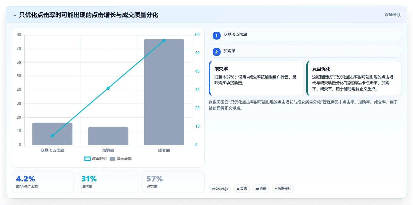Click the right axis value 60
Screen dimensions: 413x205
[x=198, y=35]
